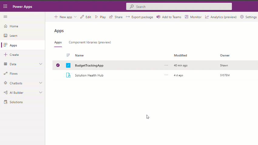
Task: Share the selected app
Action: pos(116,17)
